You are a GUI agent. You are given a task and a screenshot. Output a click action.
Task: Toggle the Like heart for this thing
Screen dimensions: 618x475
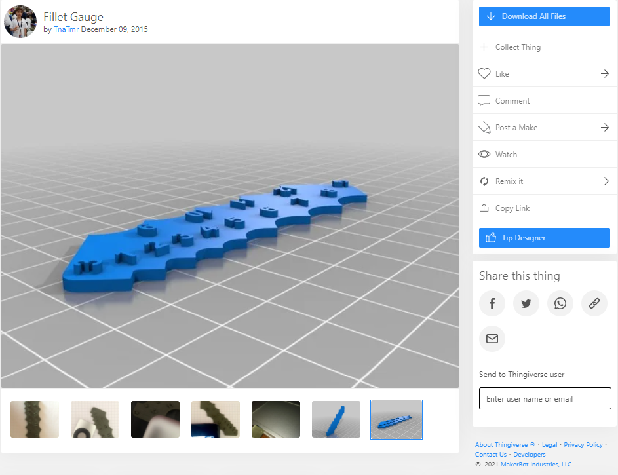(x=484, y=73)
